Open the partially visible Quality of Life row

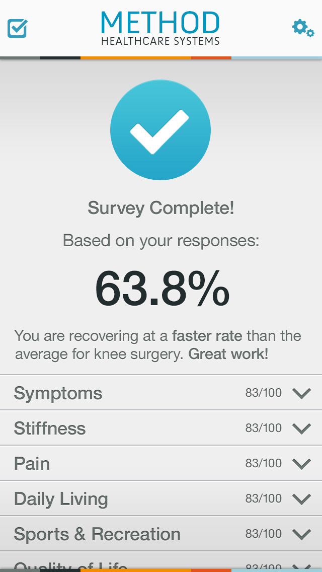[161, 561]
